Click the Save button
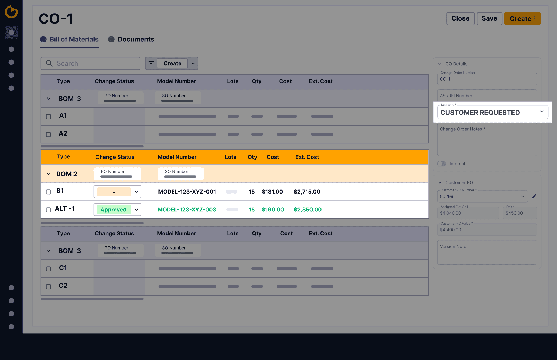This screenshot has height=360, width=557. 489,19
